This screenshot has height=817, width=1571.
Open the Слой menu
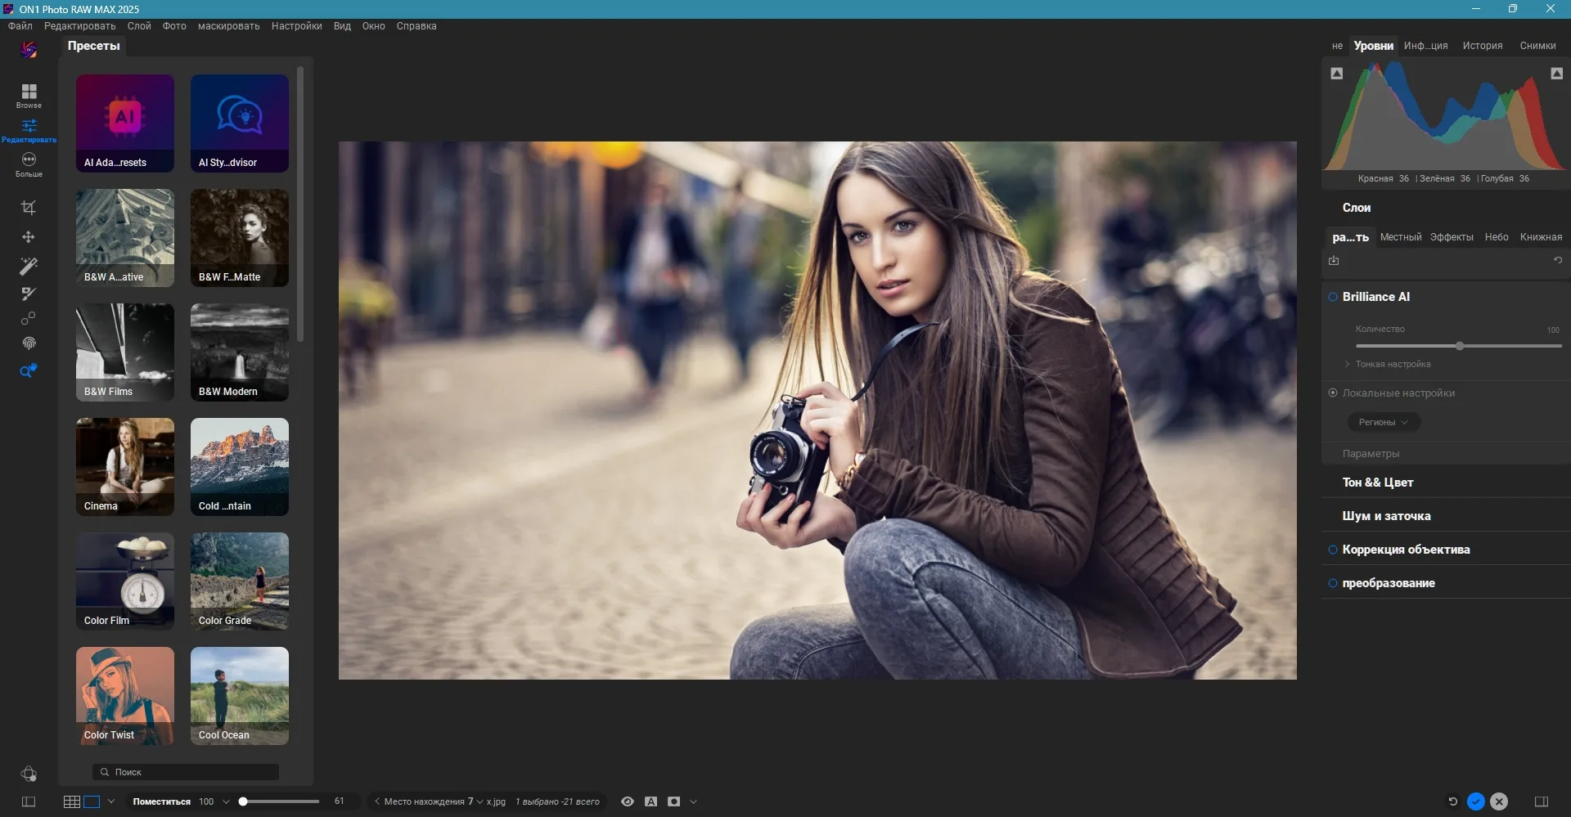[x=139, y=26]
